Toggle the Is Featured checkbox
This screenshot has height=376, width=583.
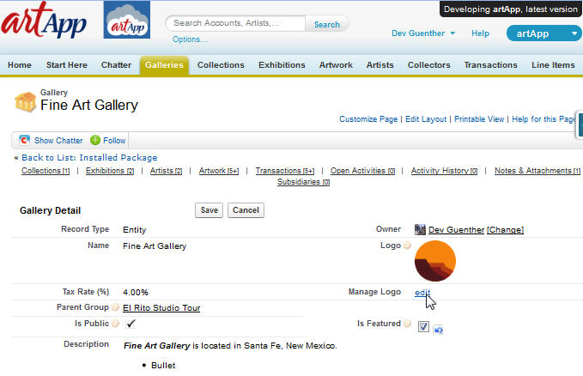pos(423,326)
